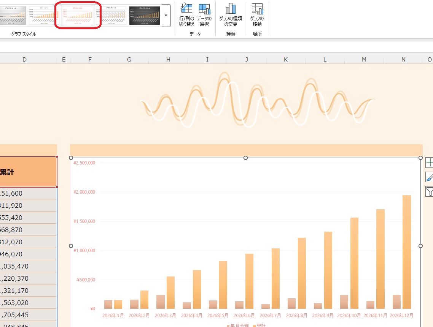The width and height of the screenshot is (433, 327).
Task: Open the funnel chart filters button
Action: pyautogui.click(x=429, y=191)
